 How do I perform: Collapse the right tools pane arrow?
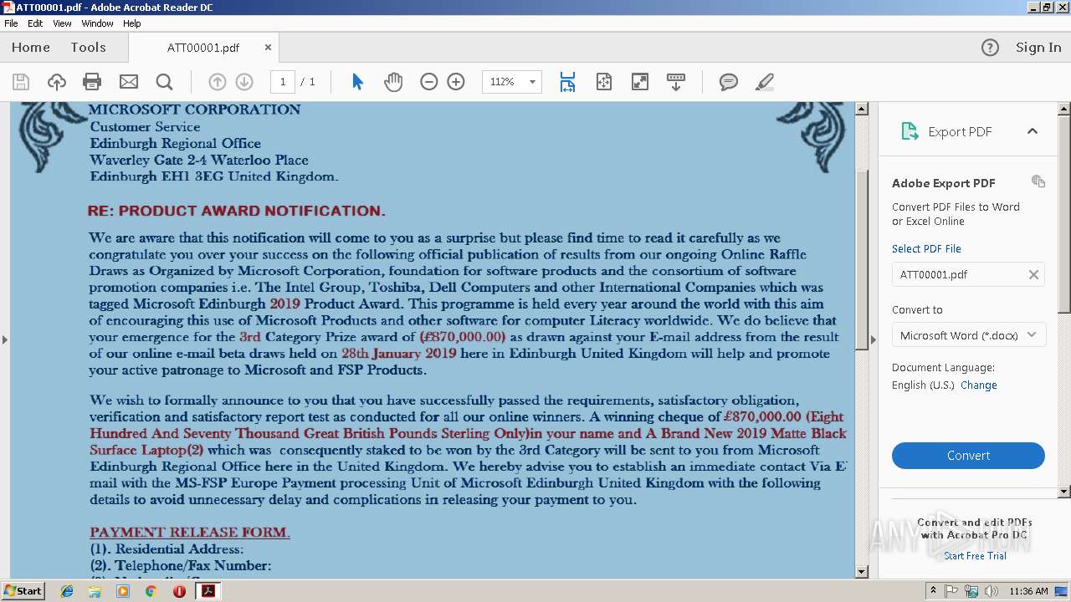[x=874, y=339]
